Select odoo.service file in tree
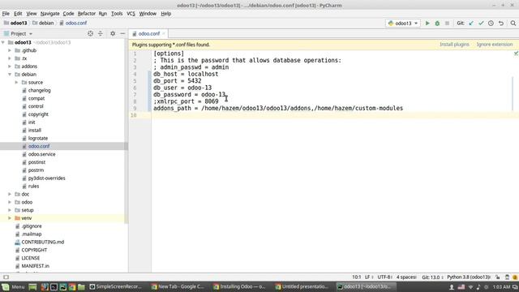 (41, 154)
